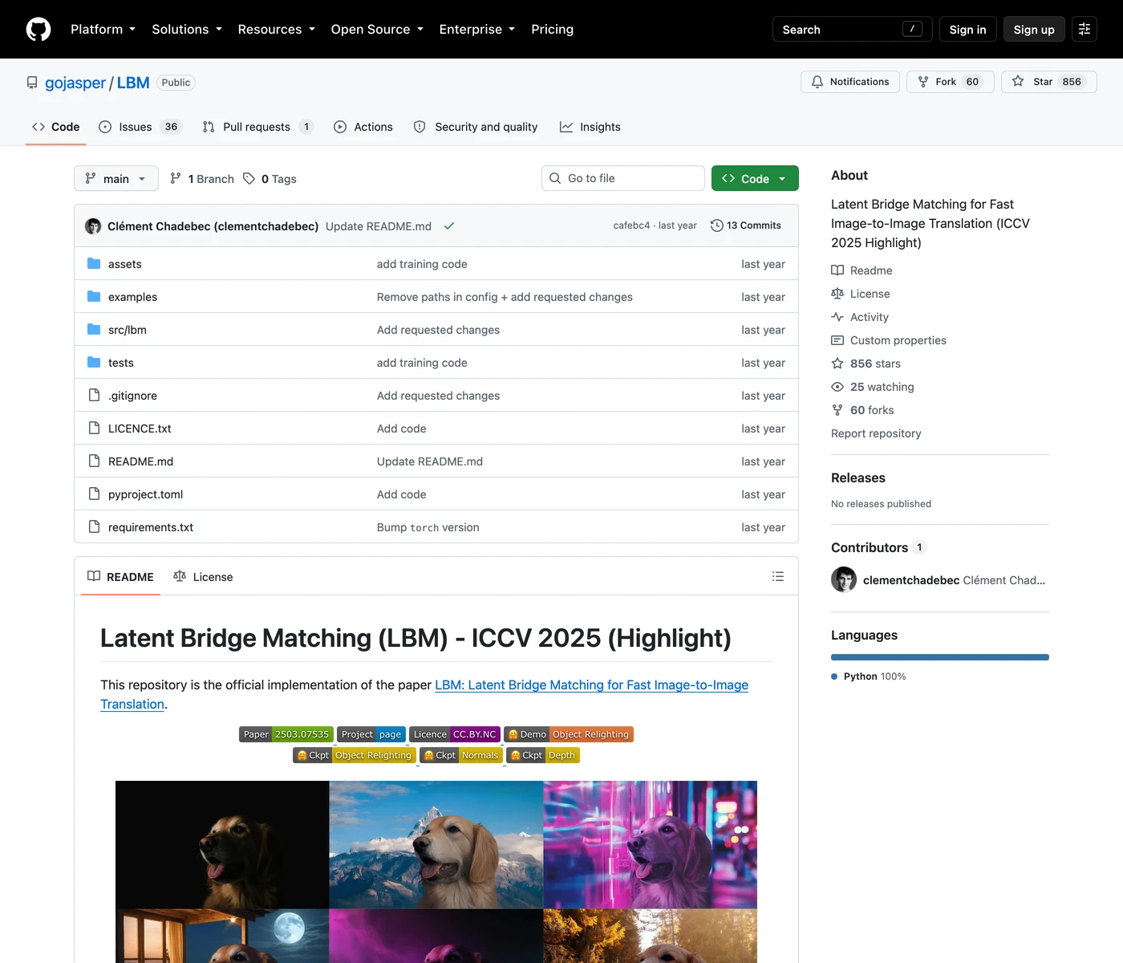1123x963 pixels.
Task: Click 'Bump torch version' commit message
Action: (x=428, y=527)
